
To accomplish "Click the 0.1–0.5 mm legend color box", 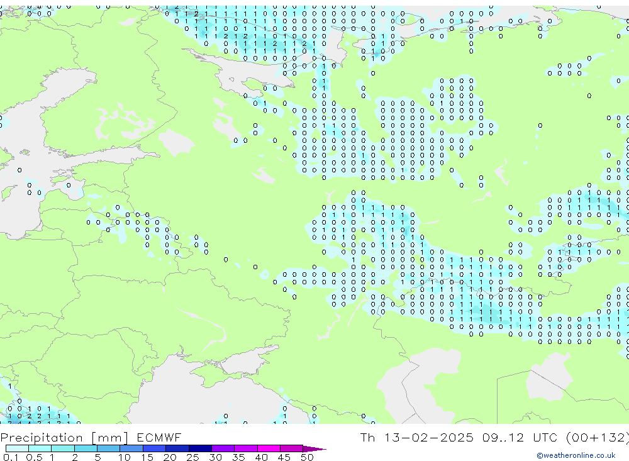I will (17, 448).
